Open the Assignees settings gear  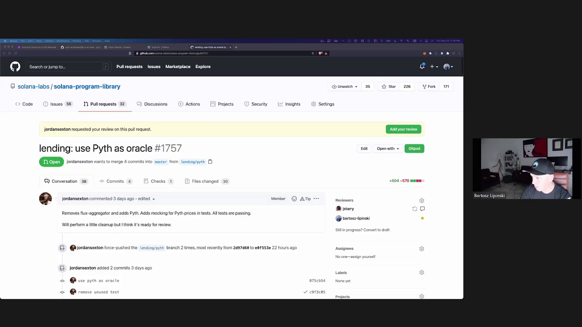point(421,249)
